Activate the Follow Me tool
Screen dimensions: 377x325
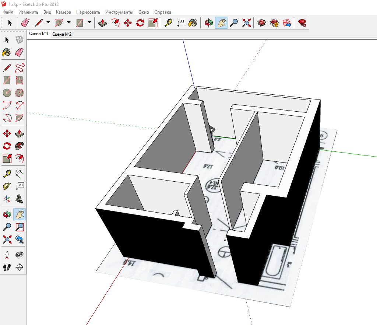pyautogui.click(x=20, y=146)
